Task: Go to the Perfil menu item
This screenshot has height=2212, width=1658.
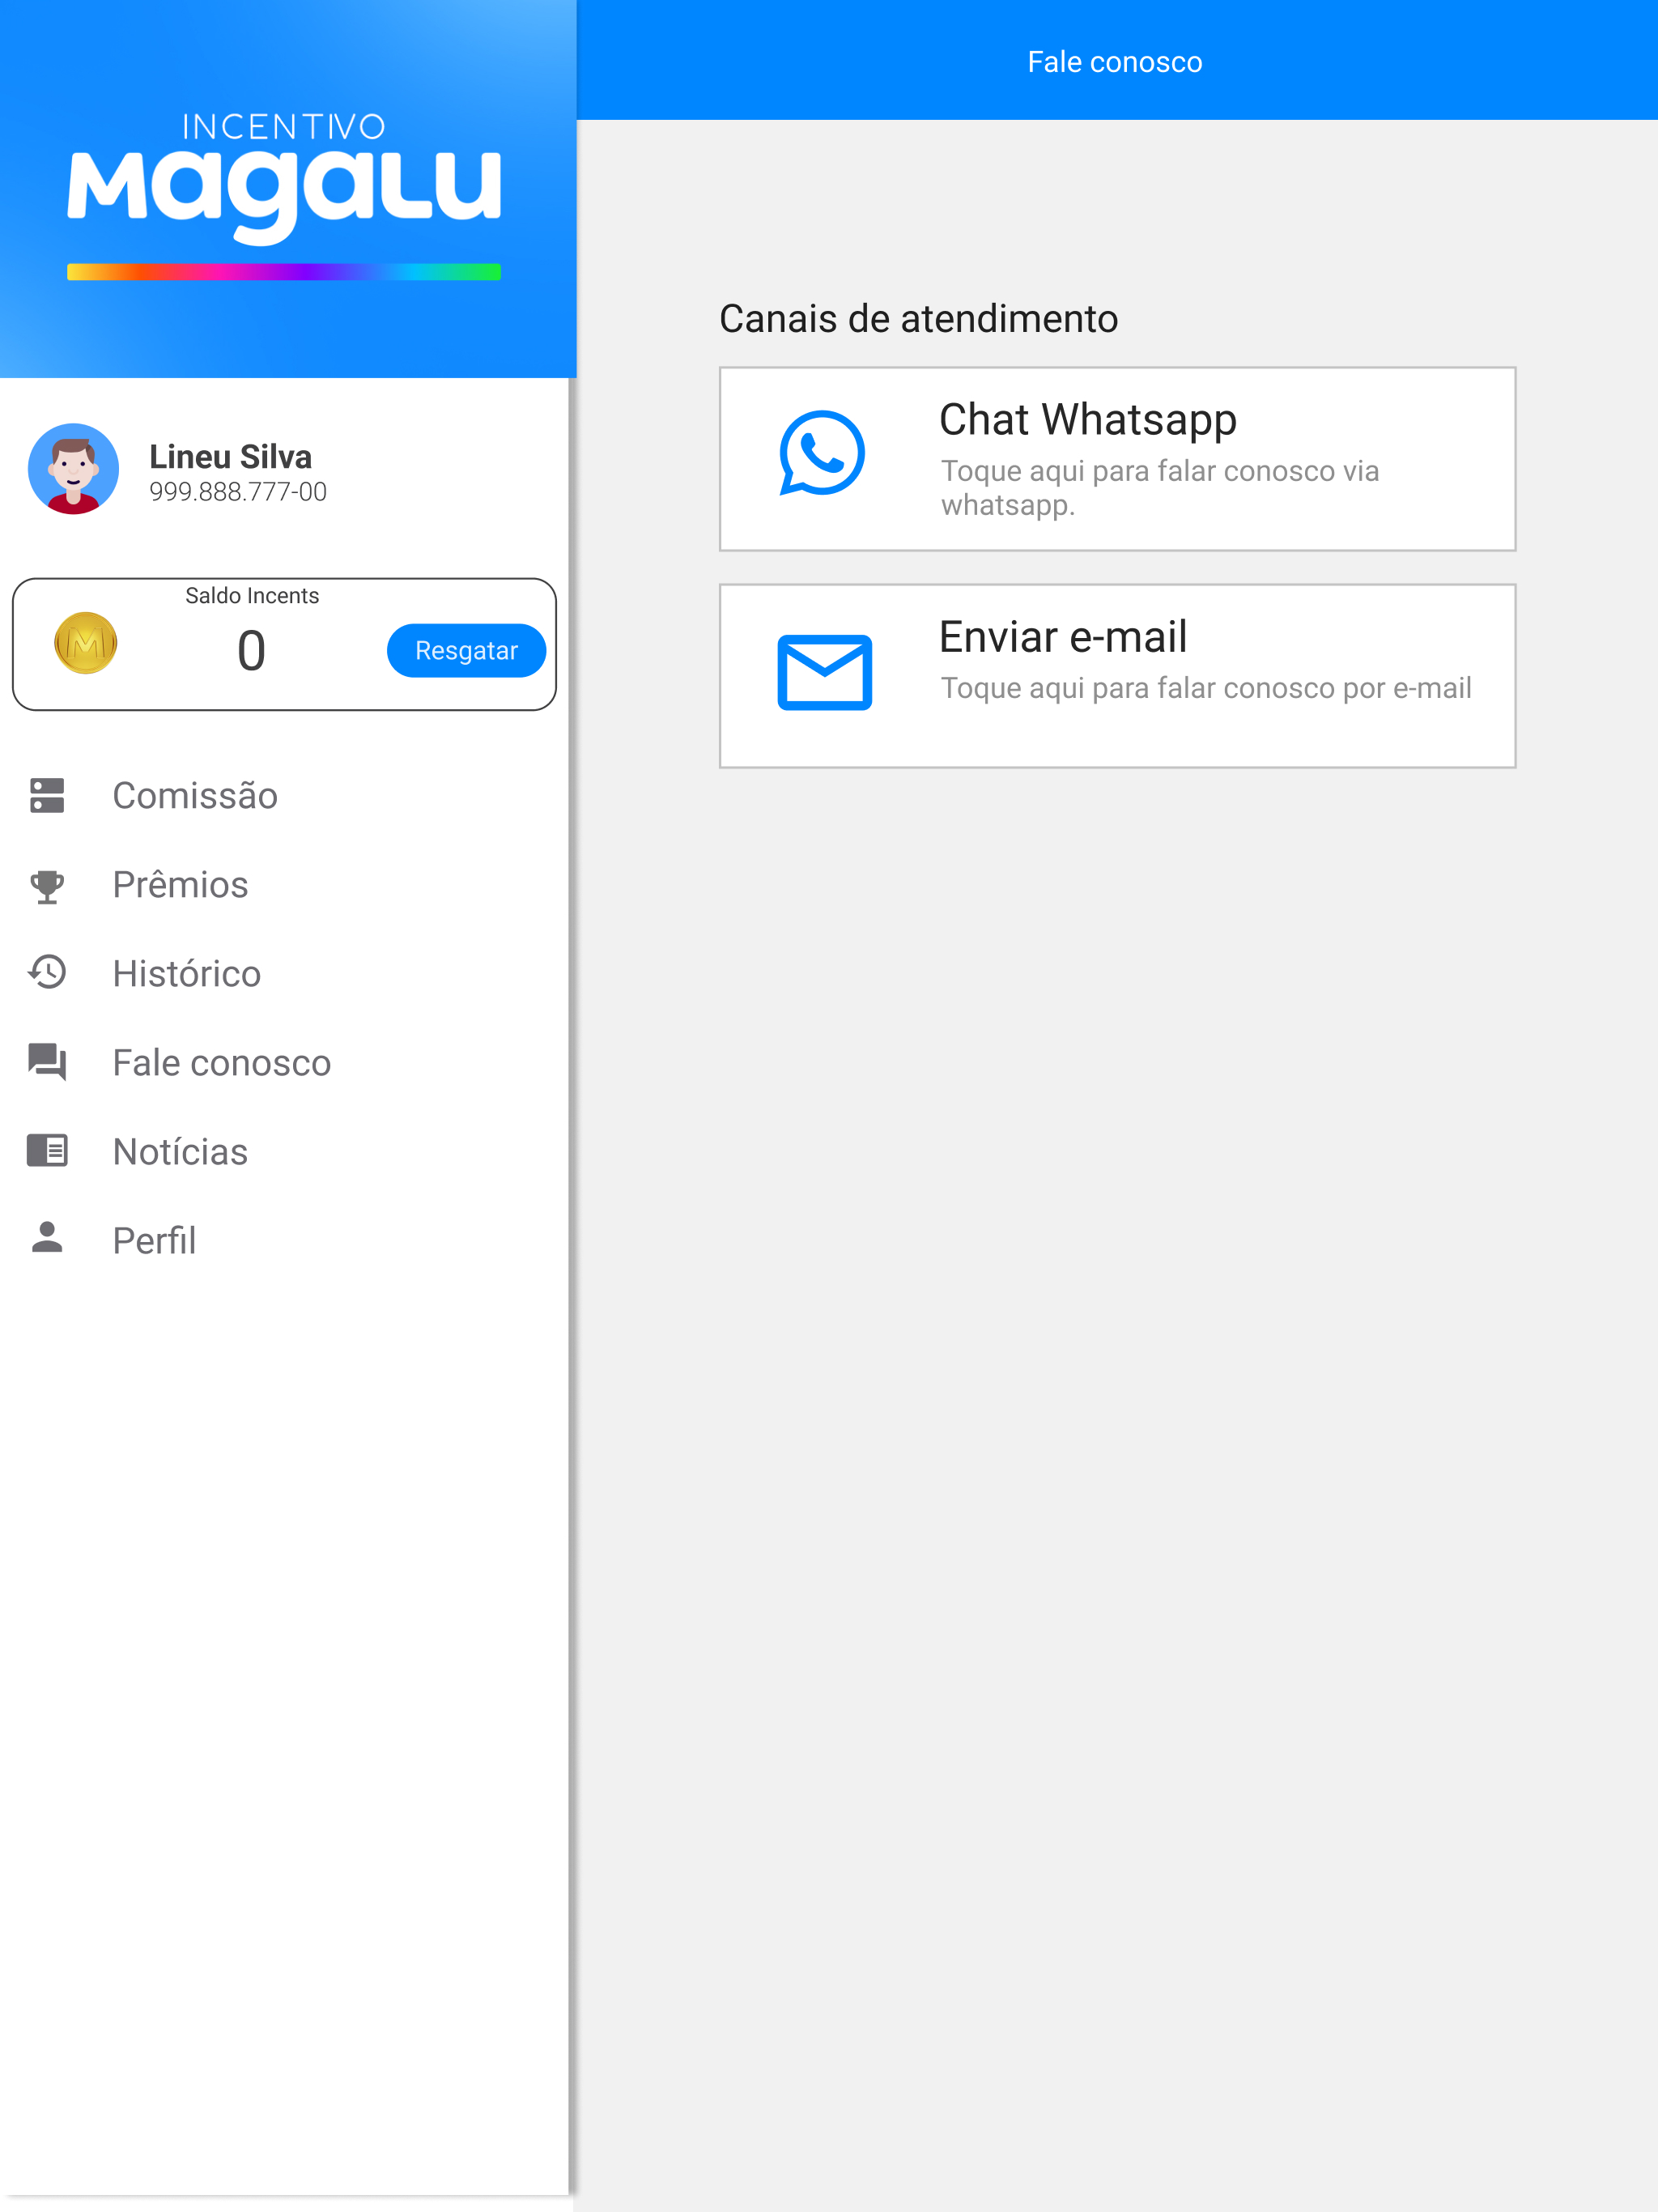Action: click(284, 1241)
